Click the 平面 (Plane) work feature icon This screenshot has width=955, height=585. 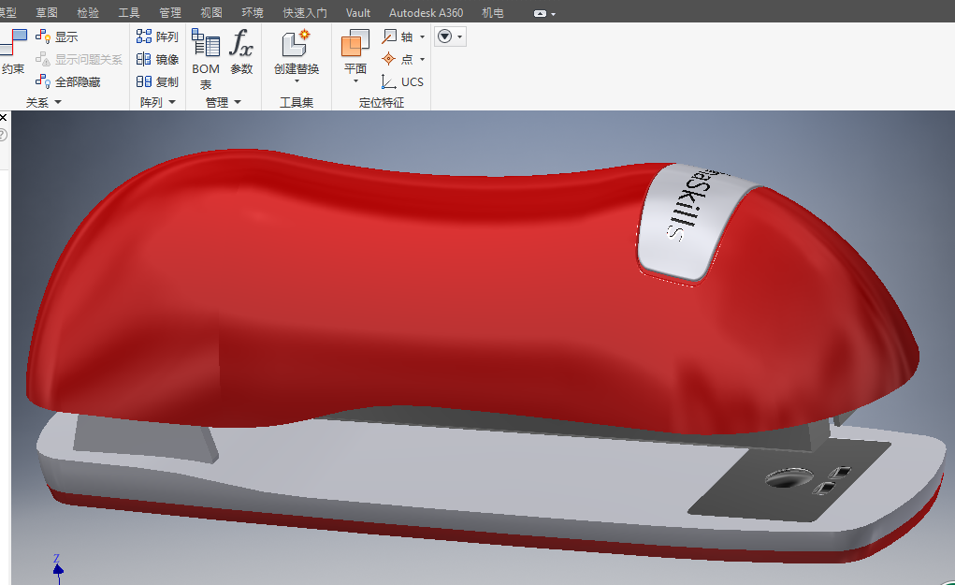click(x=355, y=45)
